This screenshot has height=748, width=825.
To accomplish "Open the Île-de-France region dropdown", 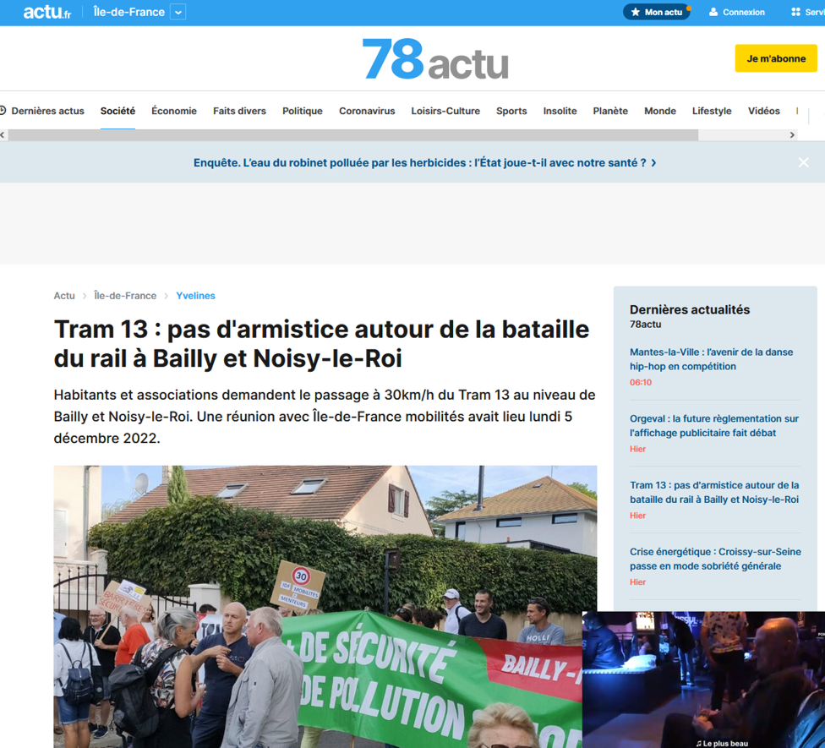I will [x=178, y=12].
